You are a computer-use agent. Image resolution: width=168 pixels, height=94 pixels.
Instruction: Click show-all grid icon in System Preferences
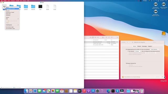(x=133, y=42)
